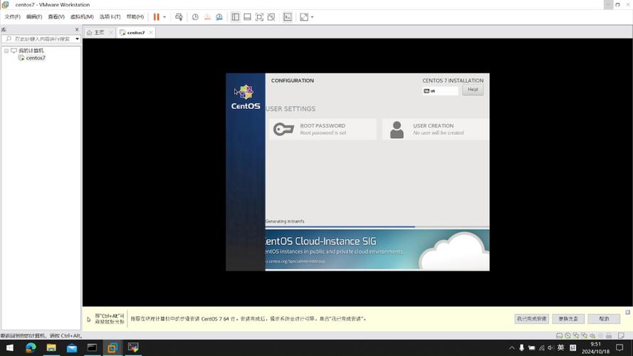Open the Windows Start menu
633x356 pixels.
point(10,347)
